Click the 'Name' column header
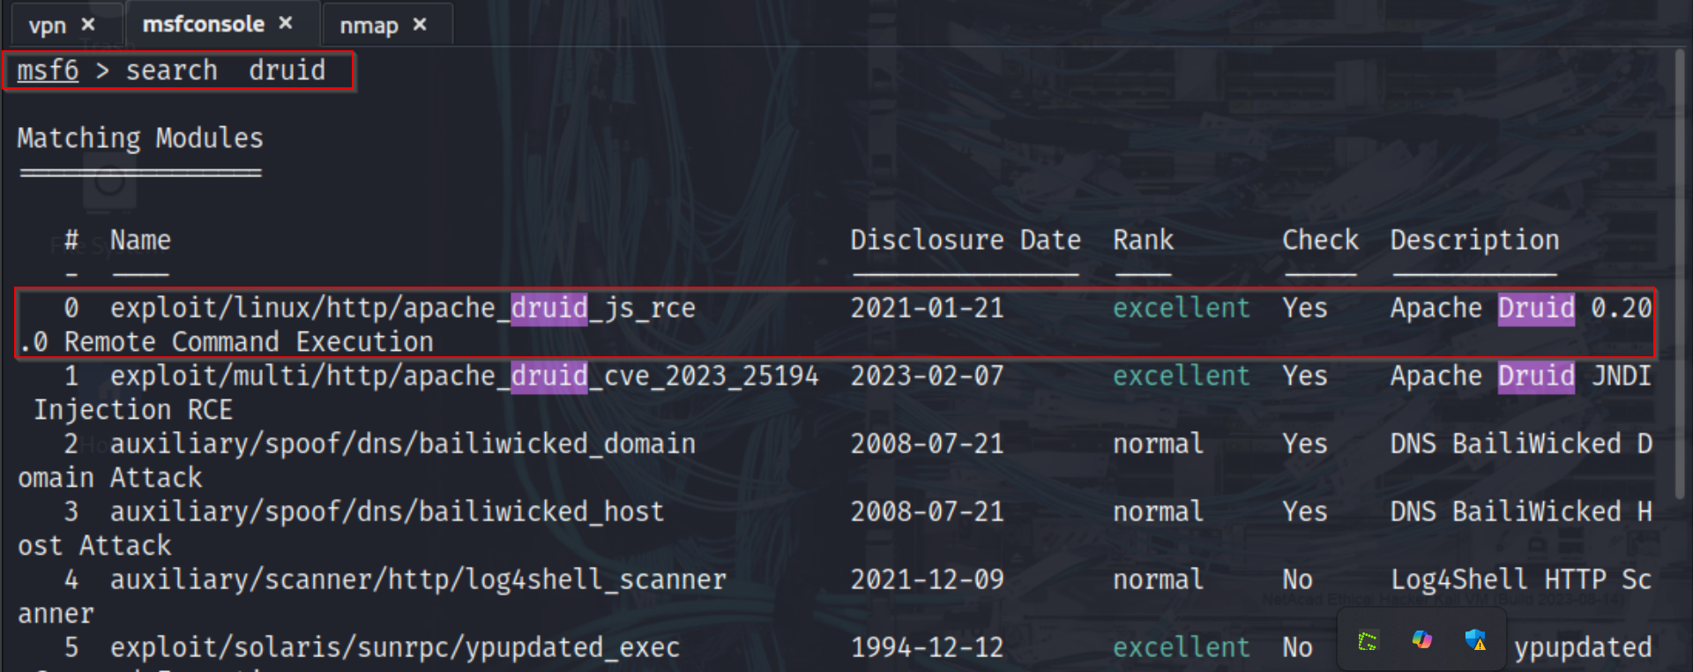This screenshot has height=672, width=1693. click(x=140, y=240)
